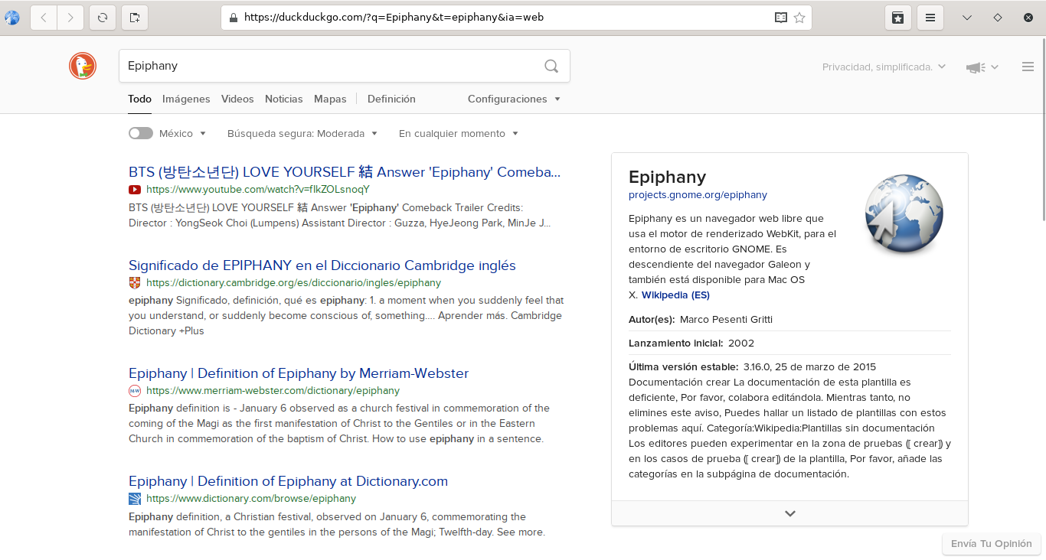Switch to the Mapas tab

click(330, 99)
